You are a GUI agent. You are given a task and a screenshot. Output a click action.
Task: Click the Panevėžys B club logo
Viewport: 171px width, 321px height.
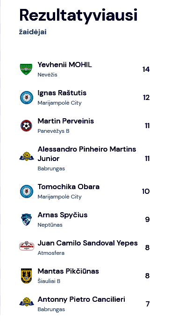[x=26, y=125]
